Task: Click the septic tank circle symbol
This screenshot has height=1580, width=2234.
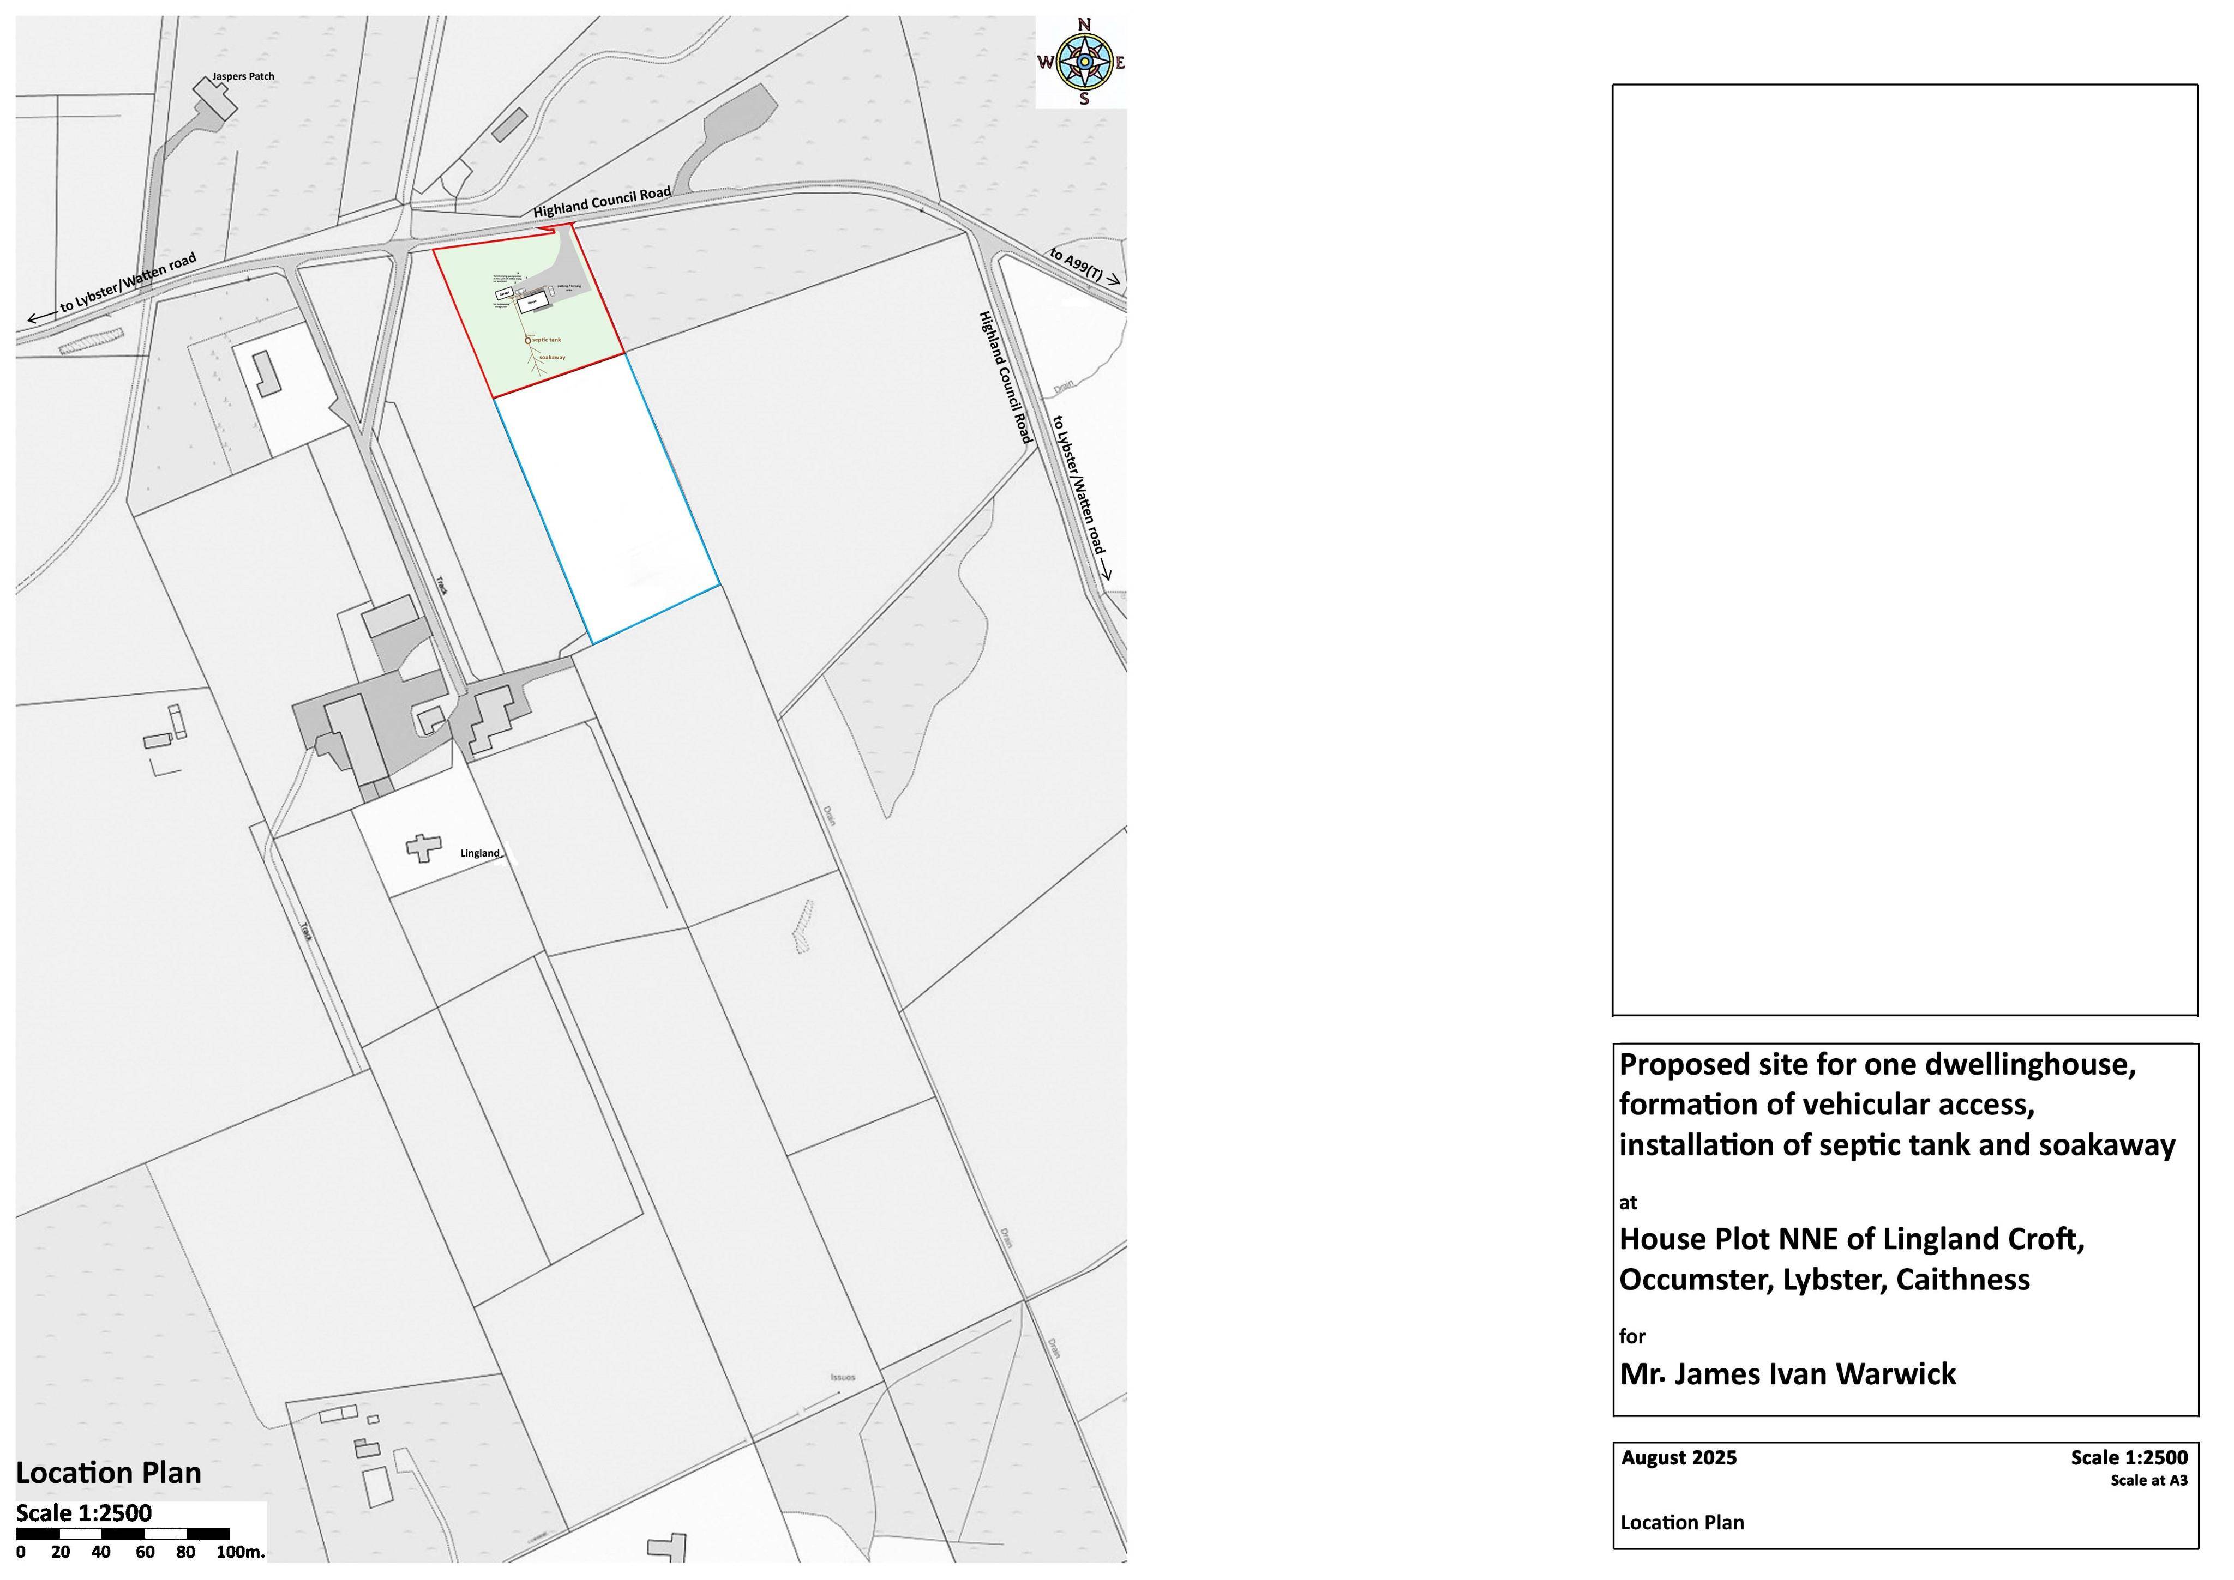Action: [529, 341]
